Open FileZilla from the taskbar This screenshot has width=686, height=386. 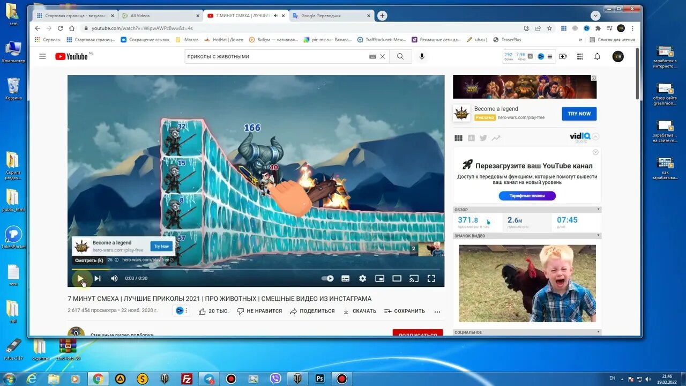click(187, 379)
